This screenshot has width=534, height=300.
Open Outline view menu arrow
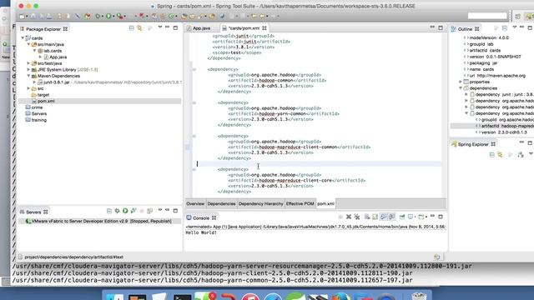coord(514,27)
